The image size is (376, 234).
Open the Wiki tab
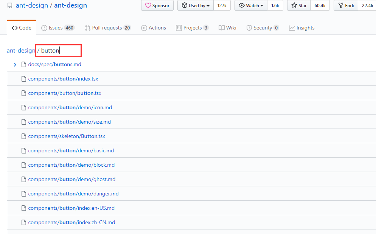227,28
